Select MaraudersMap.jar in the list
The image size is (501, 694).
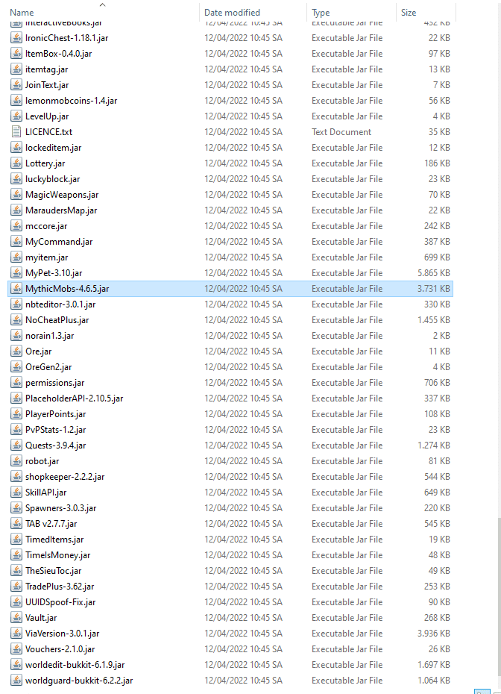[61, 210]
